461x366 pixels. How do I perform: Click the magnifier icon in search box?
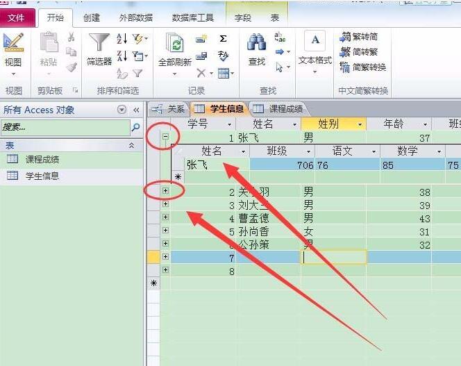135,127
